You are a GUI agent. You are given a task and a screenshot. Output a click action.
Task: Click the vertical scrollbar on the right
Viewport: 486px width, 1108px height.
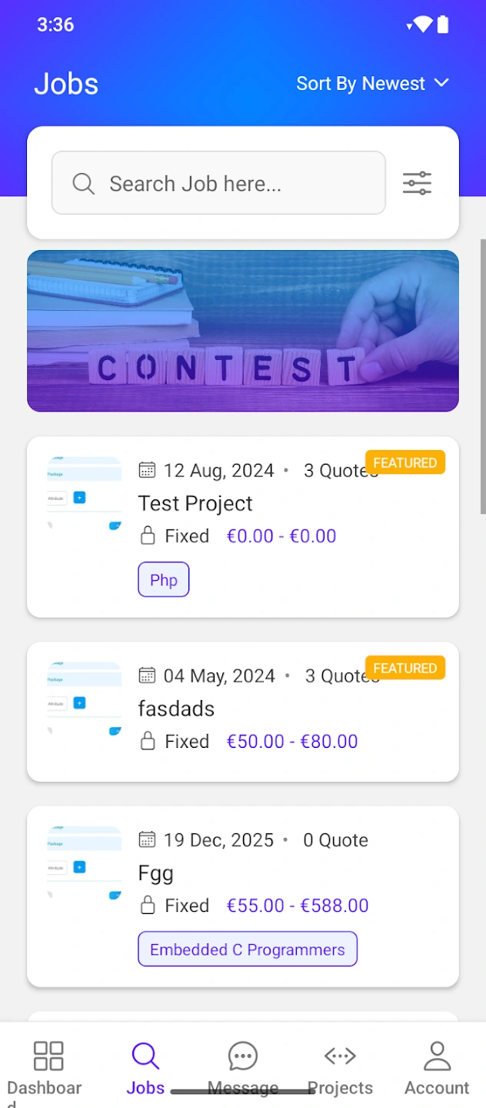tap(482, 377)
